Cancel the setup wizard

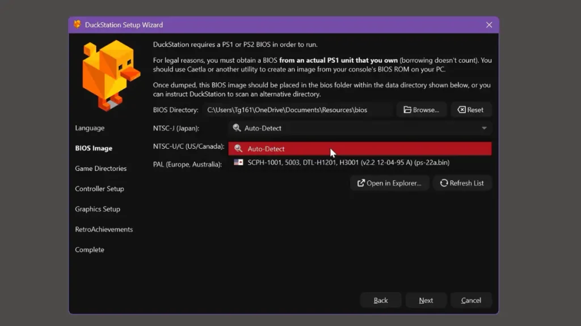tap(471, 301)
